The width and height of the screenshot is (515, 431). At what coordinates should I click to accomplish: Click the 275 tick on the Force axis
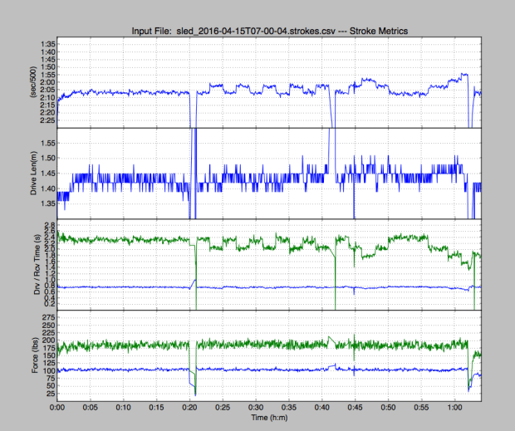(47, 320)
